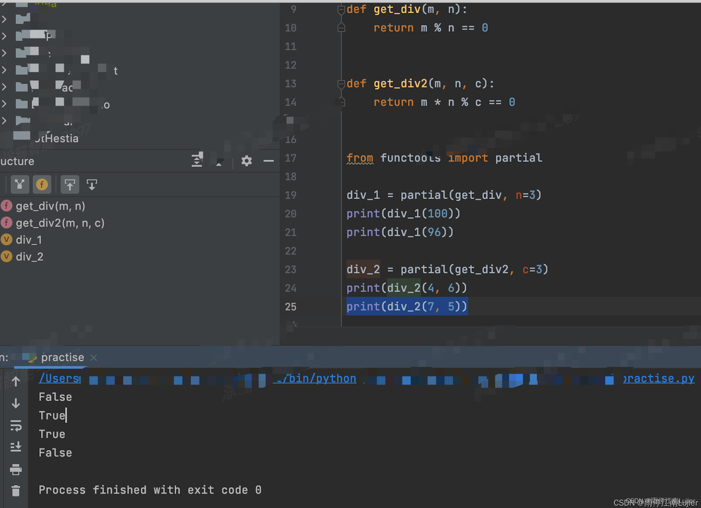The width and height of the screenshot is (701, 508).
Task: Select variable div_2 in Structure list
Action: pos(30,257)
